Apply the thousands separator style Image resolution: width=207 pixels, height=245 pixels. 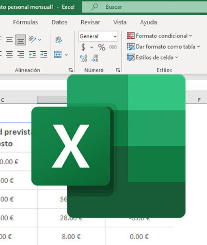[x=113, y=47]
